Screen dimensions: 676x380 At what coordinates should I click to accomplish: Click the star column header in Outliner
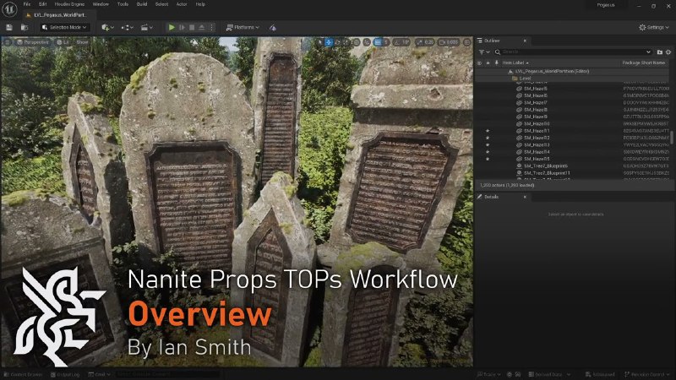[488, 62]
